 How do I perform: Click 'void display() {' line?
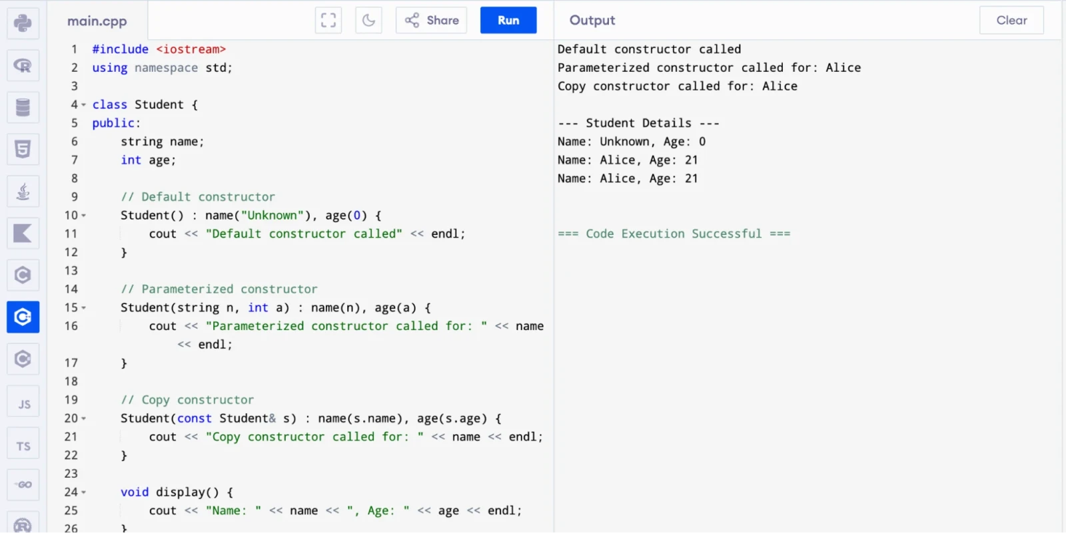[x=177, y=492]
